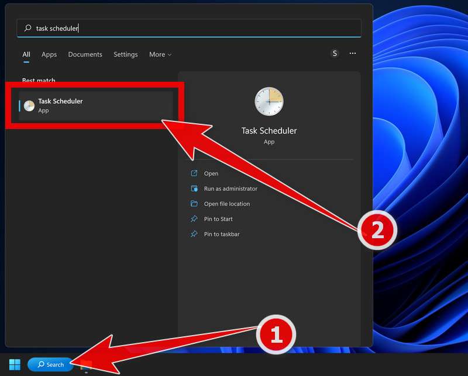The height and width of the screenshot is (376, 468).
Task: Click the Task Scheduler title in details pane
Action: [x=269, y=131]
